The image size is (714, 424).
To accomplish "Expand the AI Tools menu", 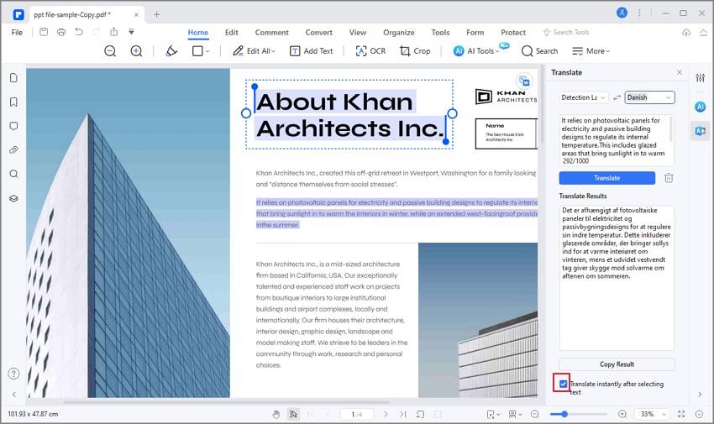I will (x=476, y=51).
